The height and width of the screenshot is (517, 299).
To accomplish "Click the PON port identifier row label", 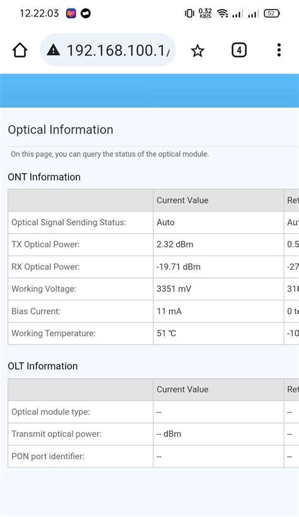I will pos(48,456).
